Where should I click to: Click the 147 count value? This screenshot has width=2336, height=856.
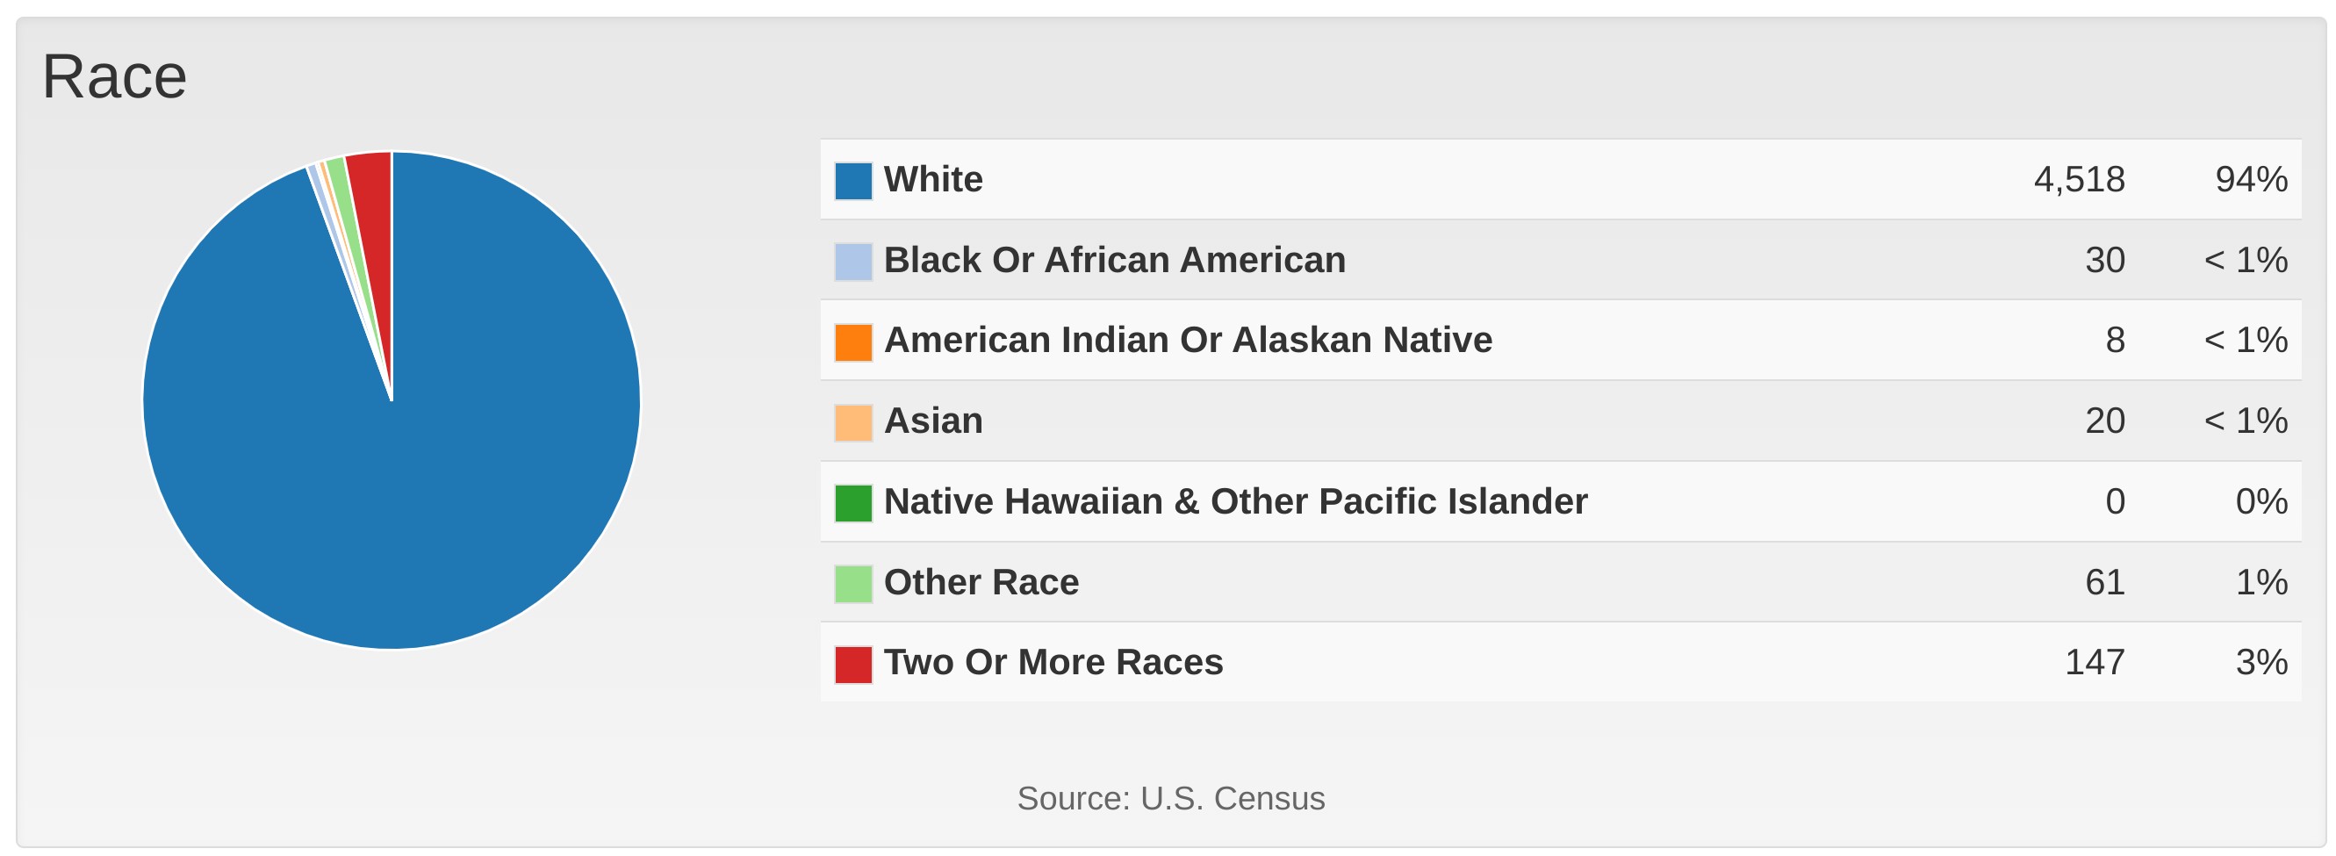[x=2094, y=662]
